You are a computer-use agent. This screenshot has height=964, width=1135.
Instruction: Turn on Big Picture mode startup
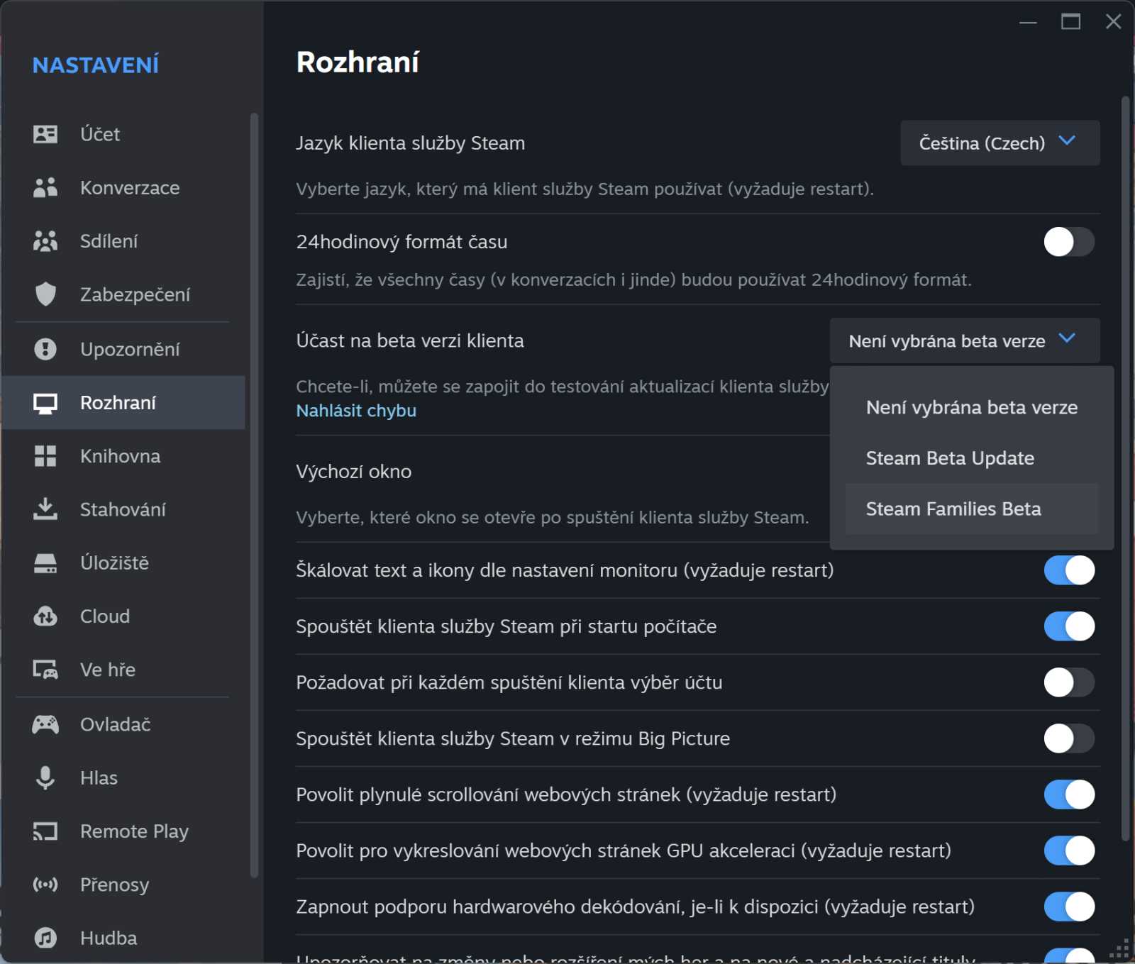(x=1069, y=738)
